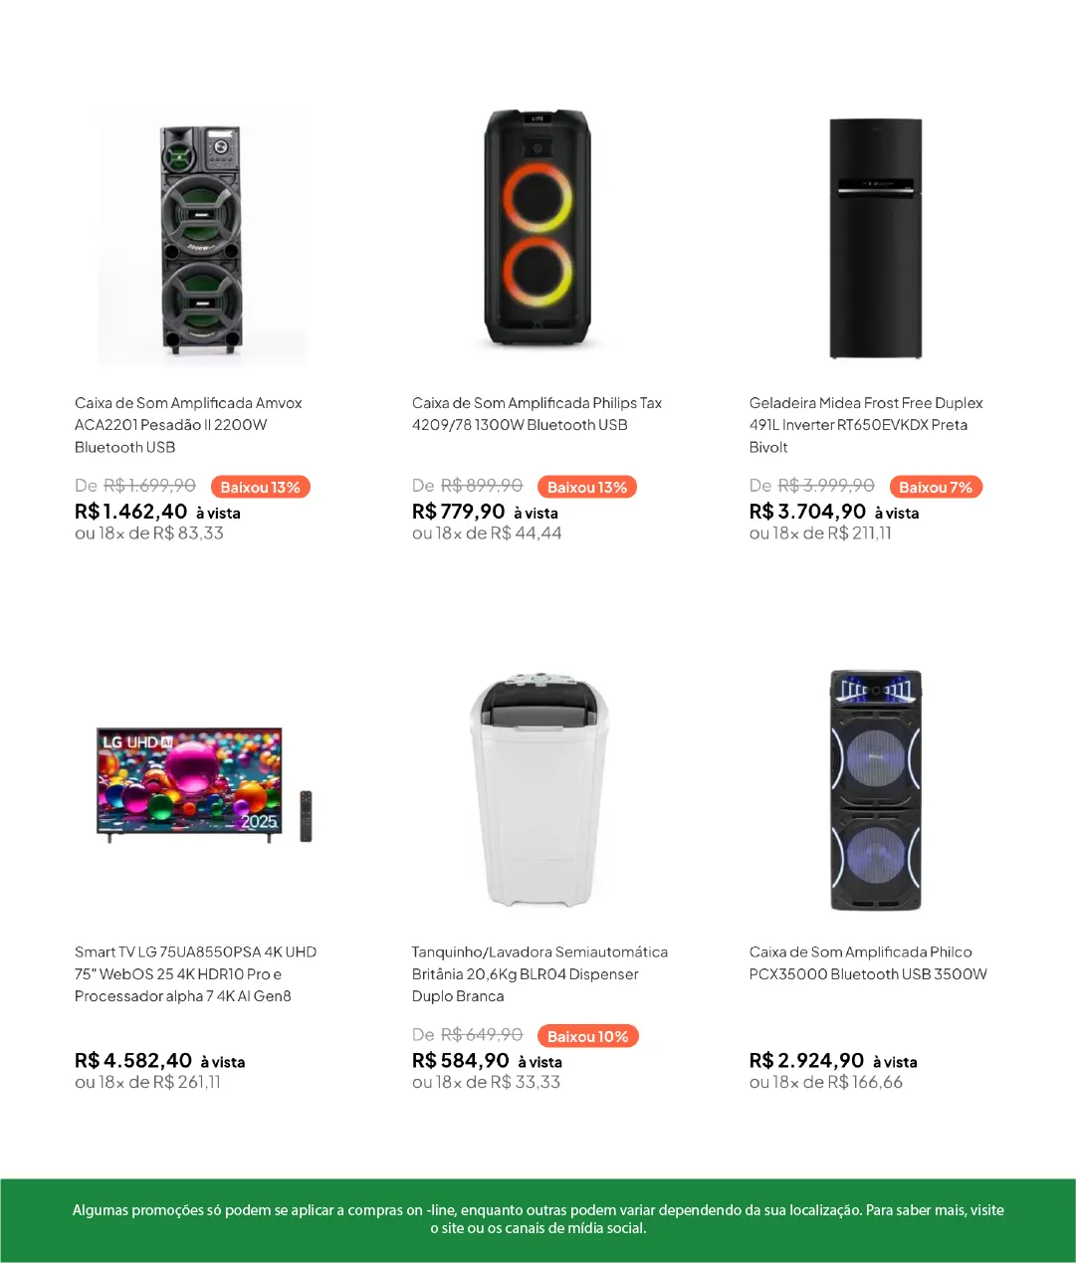Click the Baixou 13% badge on Philips speaker
Screen dimensions: 1076x1263
(x=587, y=488)
